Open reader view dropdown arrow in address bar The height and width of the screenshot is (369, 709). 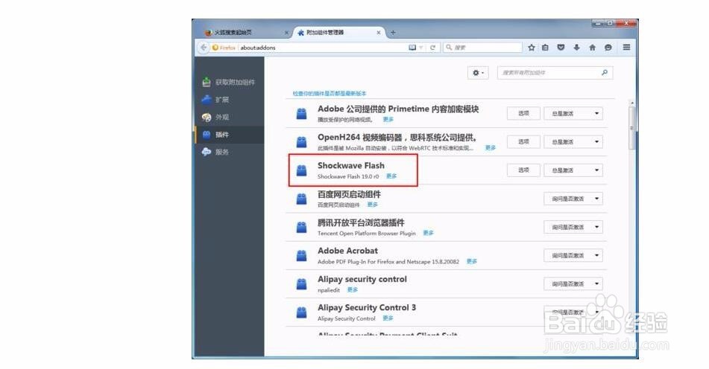(421, 48)
